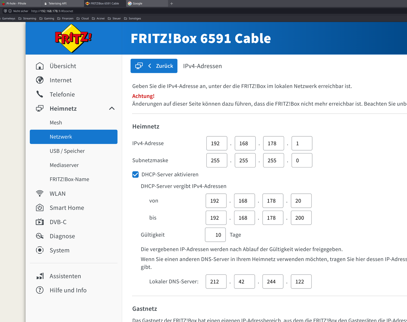Edit Lokaler DNS-Server last octet 122
This screenshot has height=322, width=407.
click(301, 281)
